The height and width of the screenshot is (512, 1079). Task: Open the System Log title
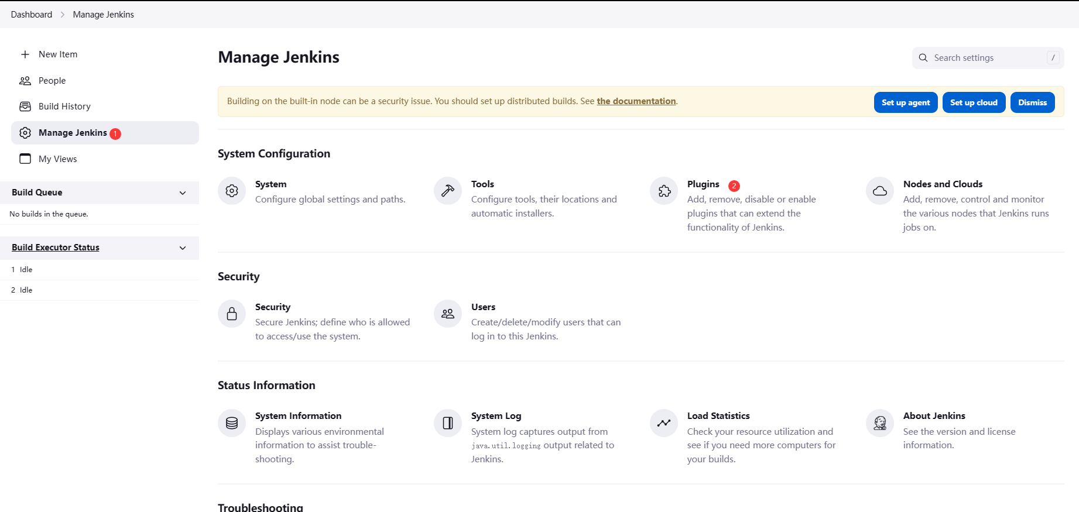(x=496, y=416)
